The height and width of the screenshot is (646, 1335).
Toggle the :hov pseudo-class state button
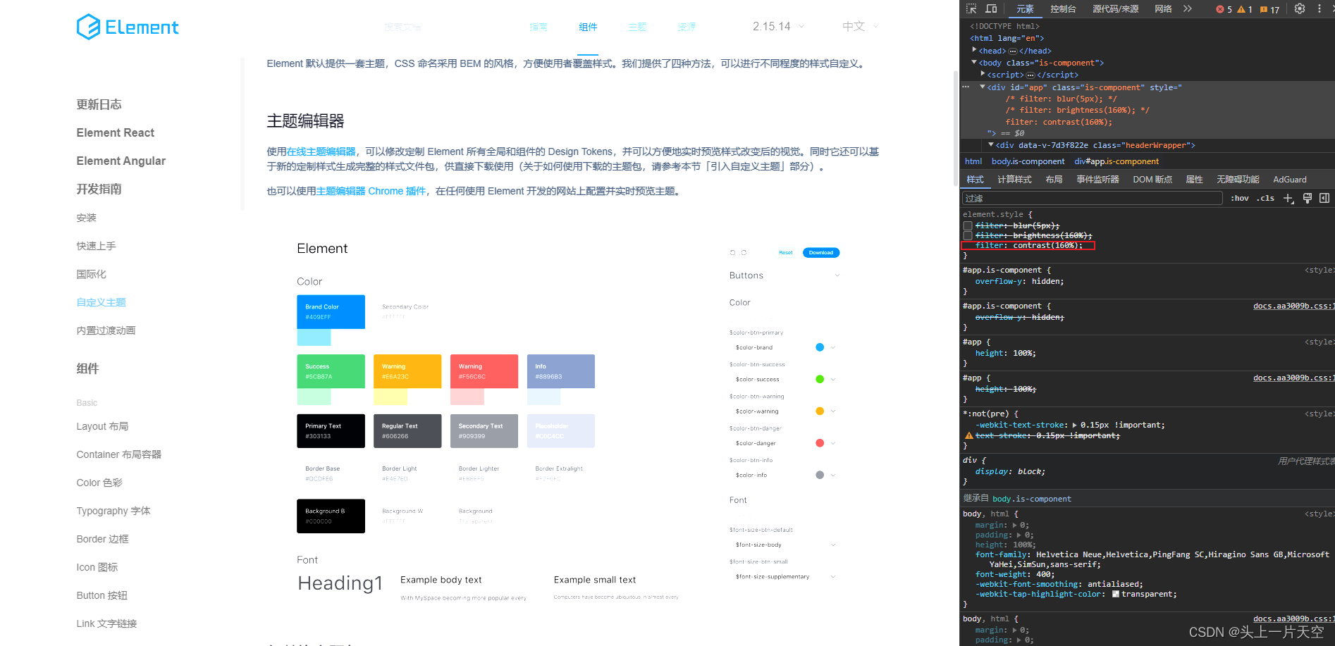pos(1239,198)
